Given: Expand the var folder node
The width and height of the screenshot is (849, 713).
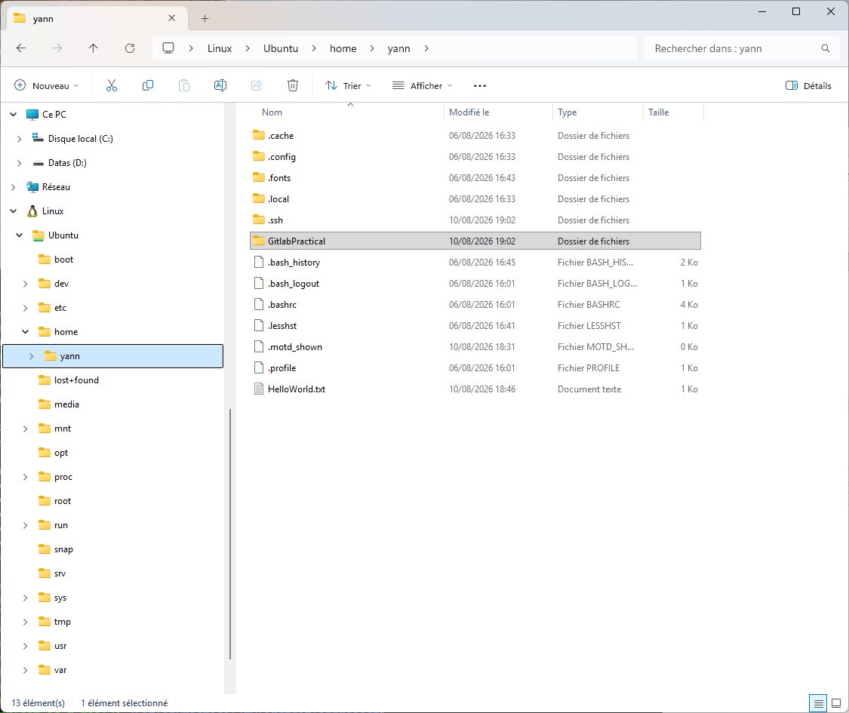Looking at the screenshot, I should (x=26, y=670).
